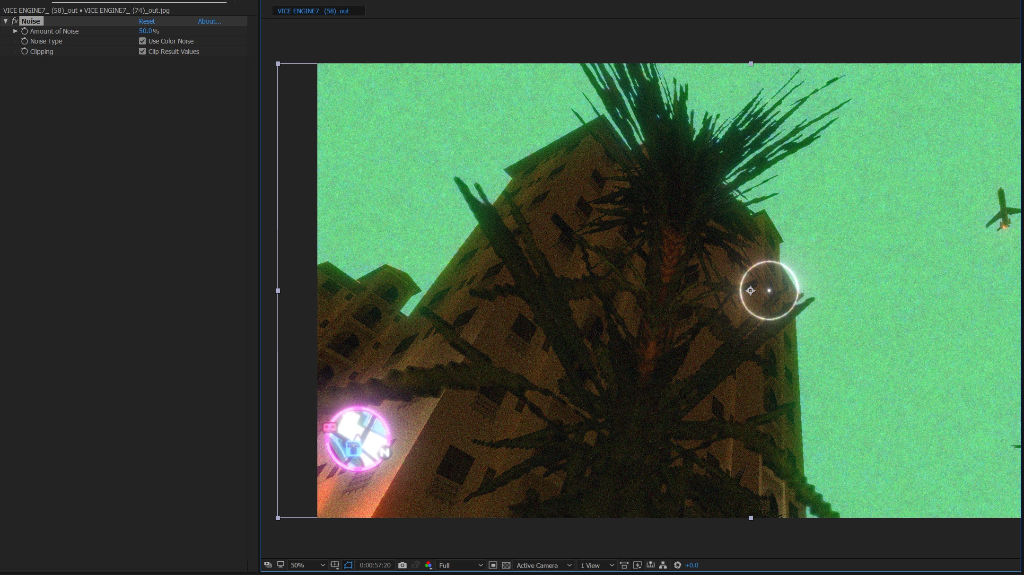Screen dimensions: 1024x575
Task: Click Amount of Noise stopwatch
Action: (25, 31)
